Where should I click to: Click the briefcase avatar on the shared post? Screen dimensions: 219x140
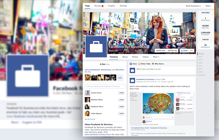(132, 80)
